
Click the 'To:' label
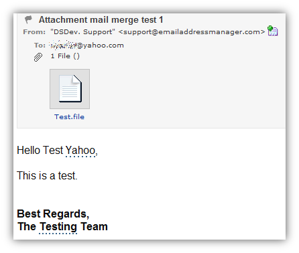pyautogui.click(x=40, y=46)
